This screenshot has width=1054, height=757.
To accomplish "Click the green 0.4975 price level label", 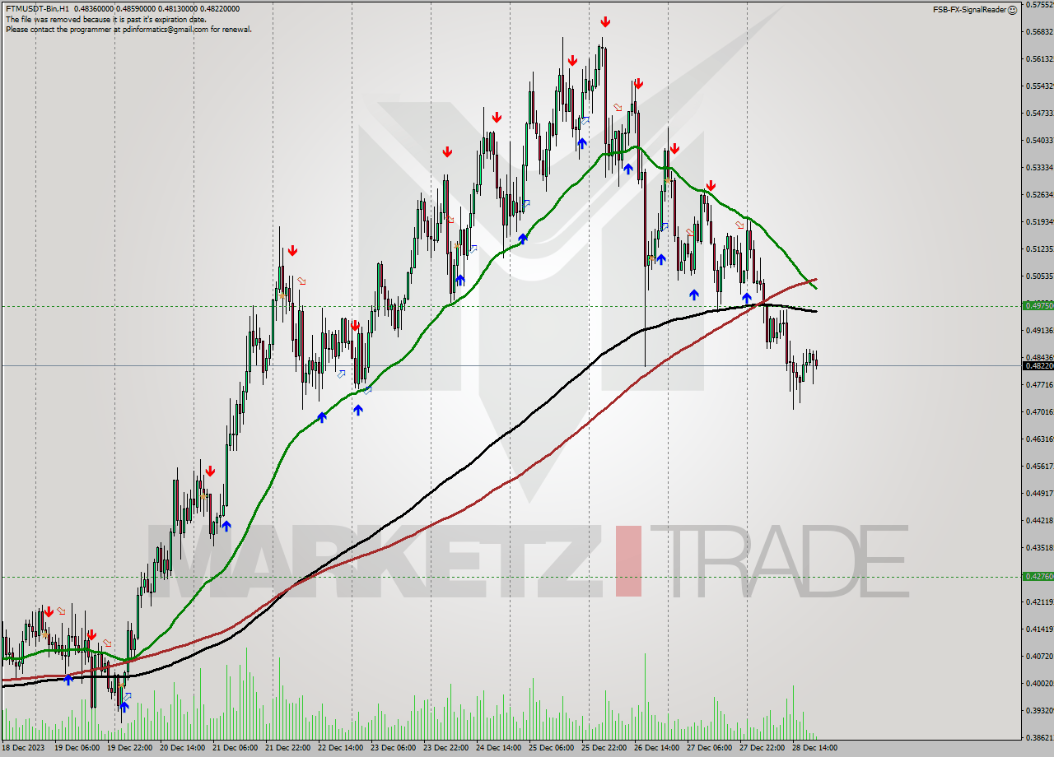I will click(x=1038, y=305).
